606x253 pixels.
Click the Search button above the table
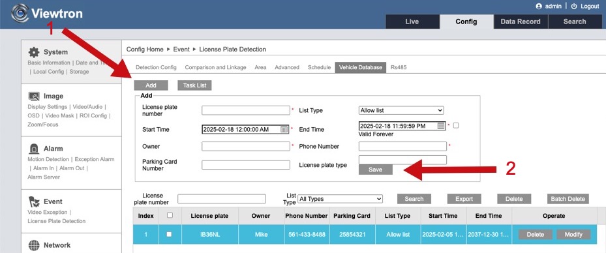pos(414,199)
